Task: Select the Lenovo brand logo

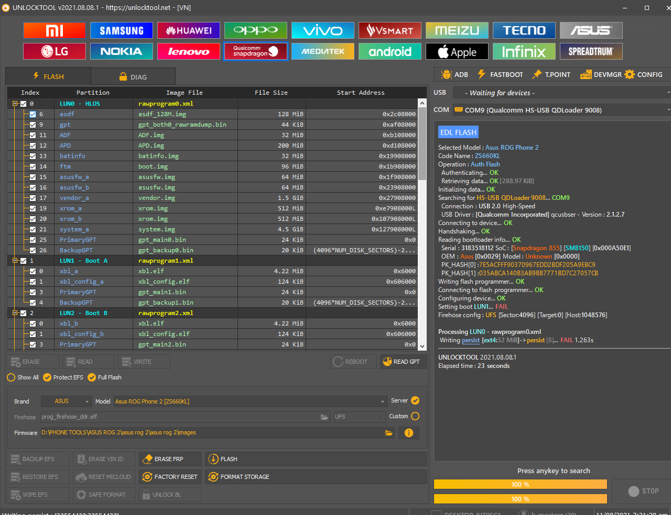Action: click(x=189, y=51)
